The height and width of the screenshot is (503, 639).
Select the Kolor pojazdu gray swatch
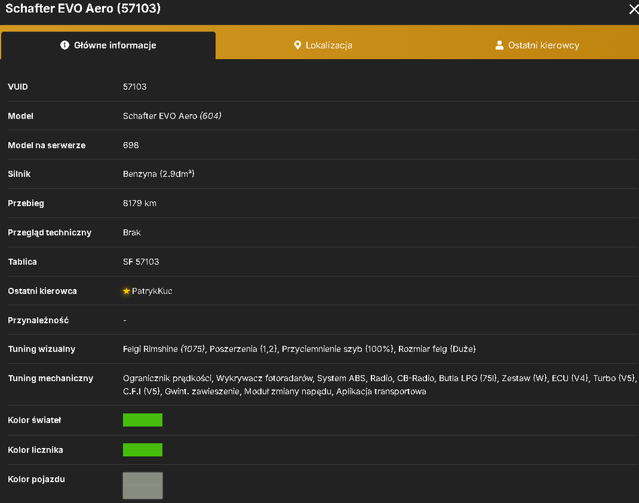coord(143,486)
